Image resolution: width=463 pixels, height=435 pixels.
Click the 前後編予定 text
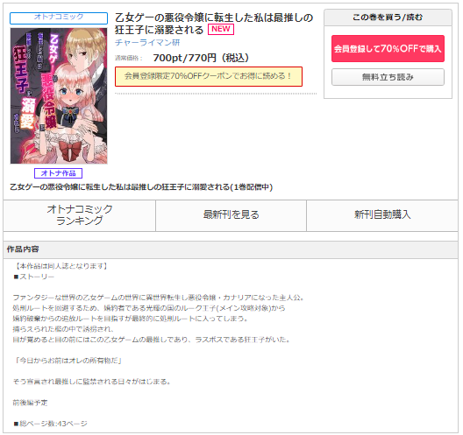(30, 403)
